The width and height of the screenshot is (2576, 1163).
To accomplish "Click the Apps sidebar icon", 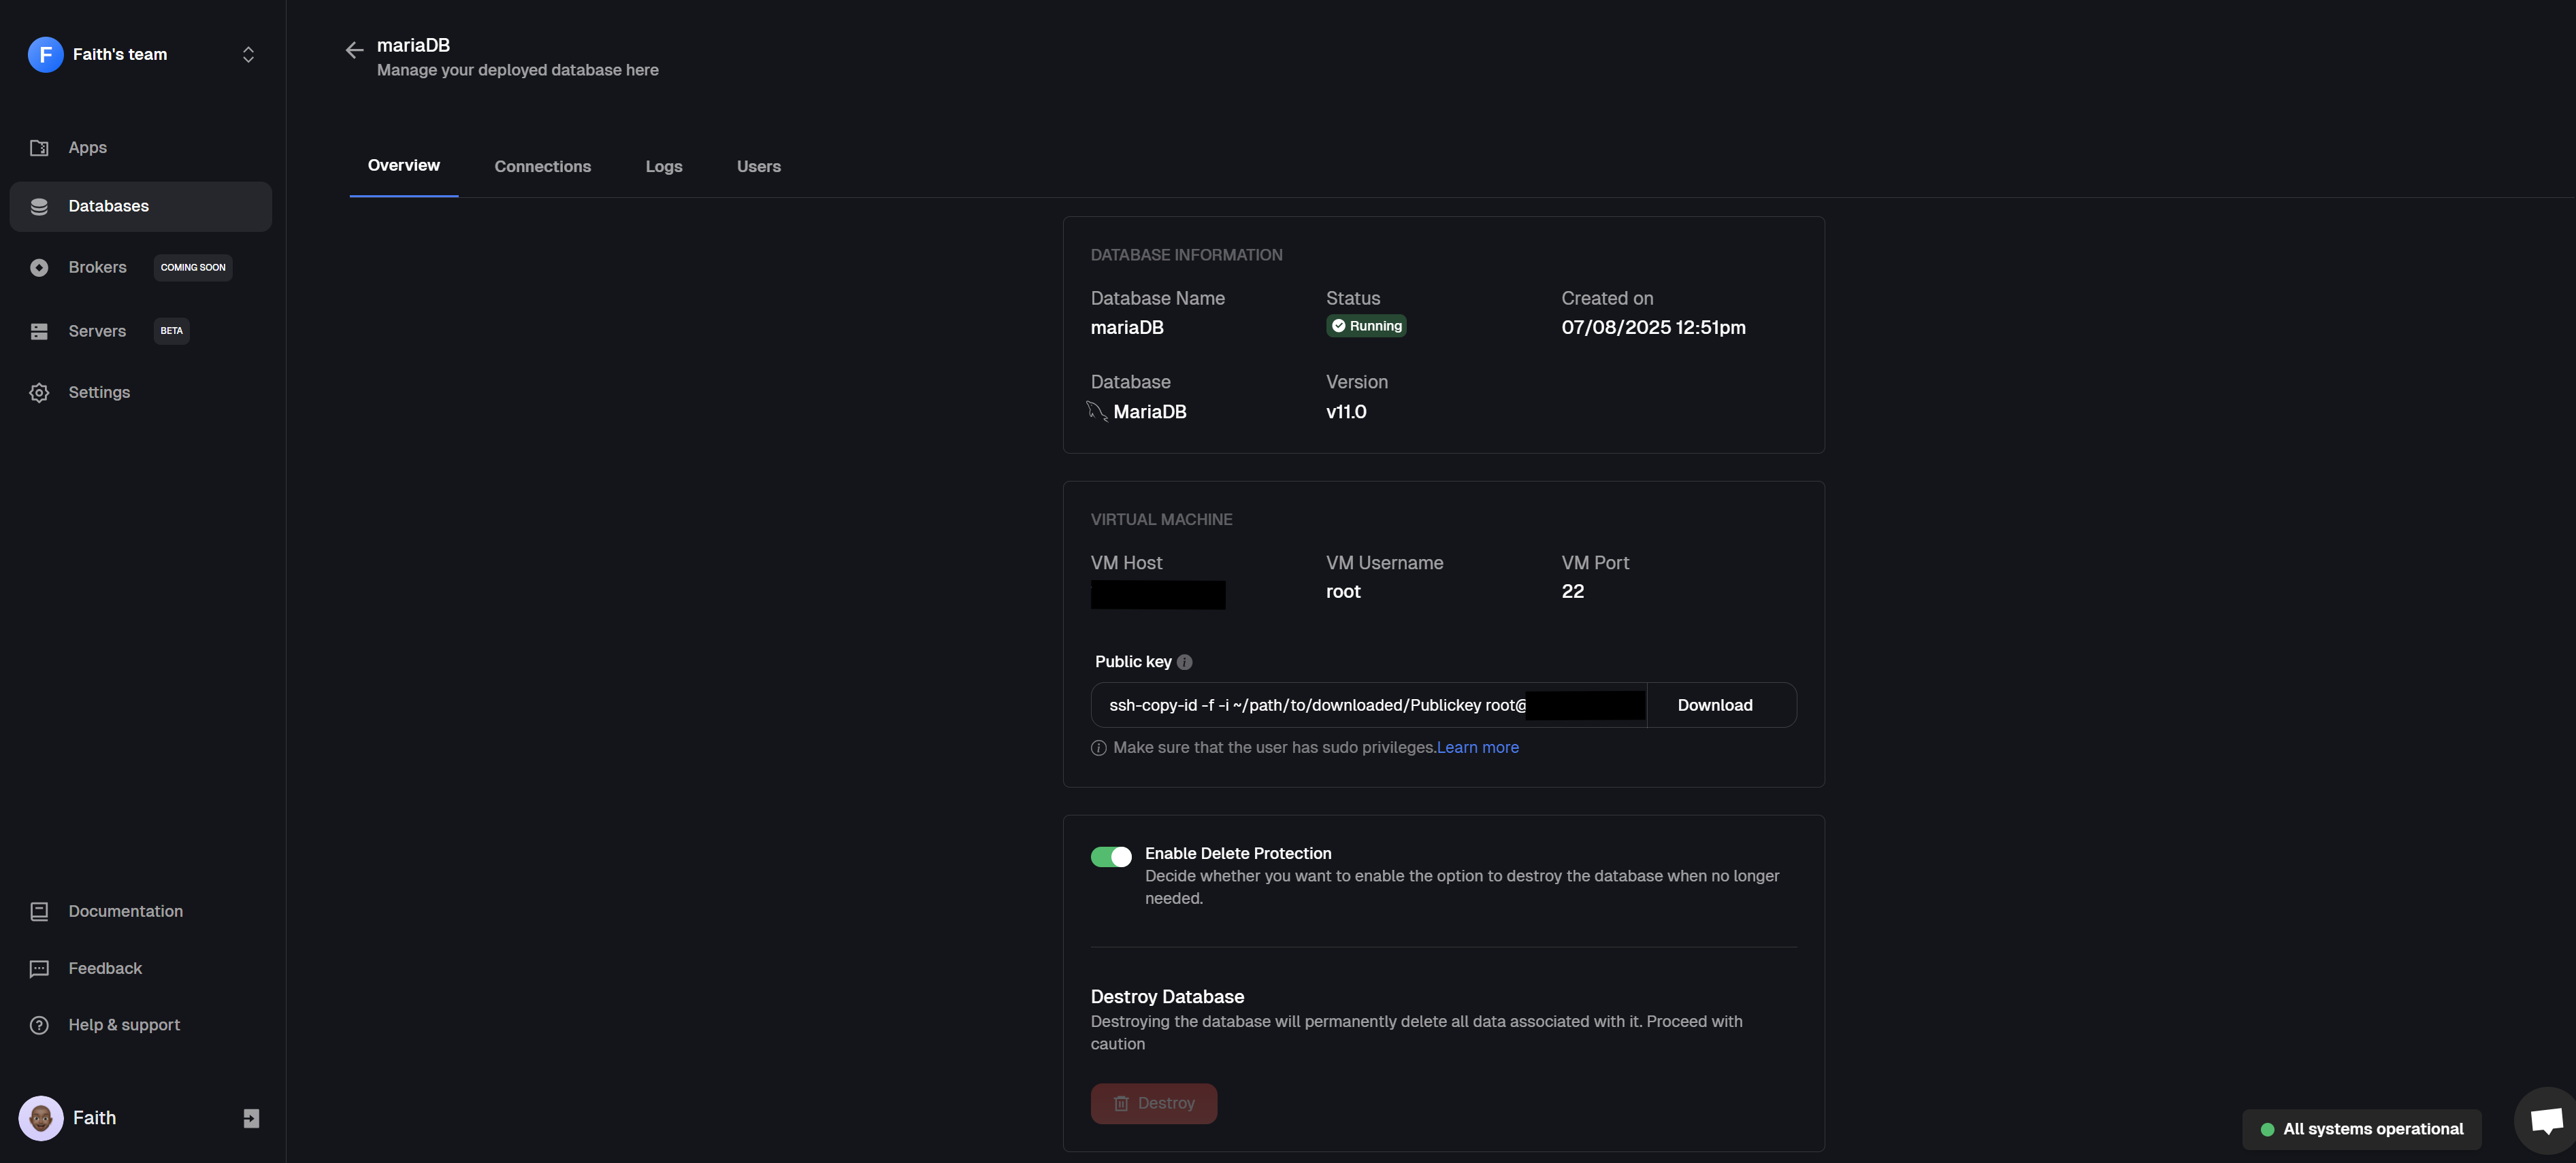I will coord(39,148).
